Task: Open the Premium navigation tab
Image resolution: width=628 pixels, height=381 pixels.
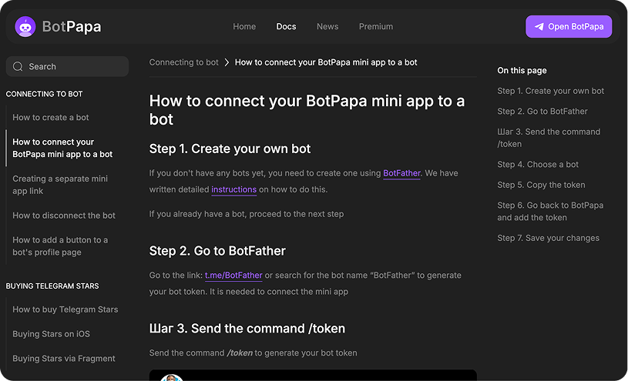Action: click(x=375, y=27)
